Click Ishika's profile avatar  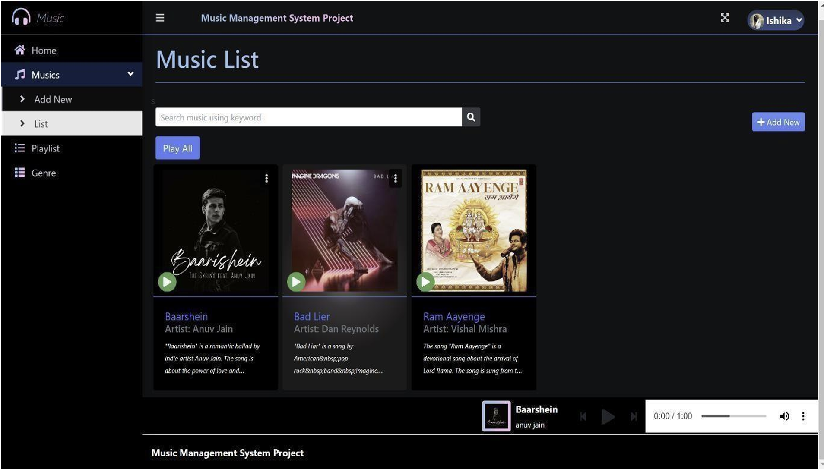pyautogui.click(x=756, y=21)
